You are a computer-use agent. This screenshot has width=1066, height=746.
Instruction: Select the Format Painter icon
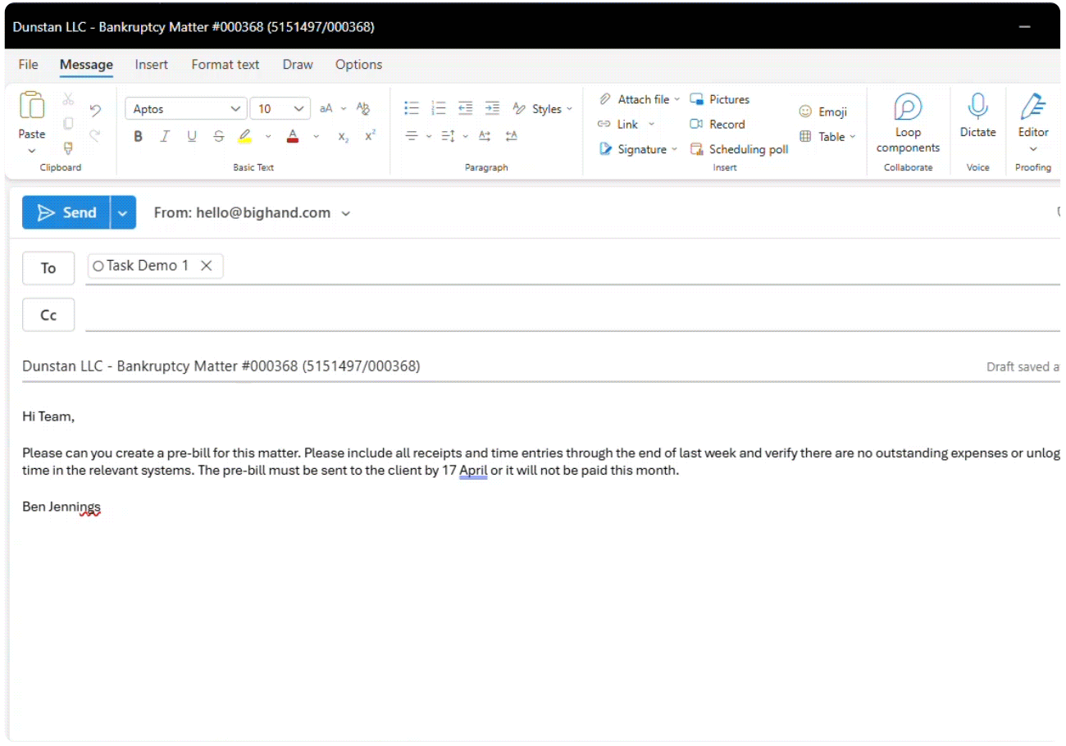[x=68, y=148]
